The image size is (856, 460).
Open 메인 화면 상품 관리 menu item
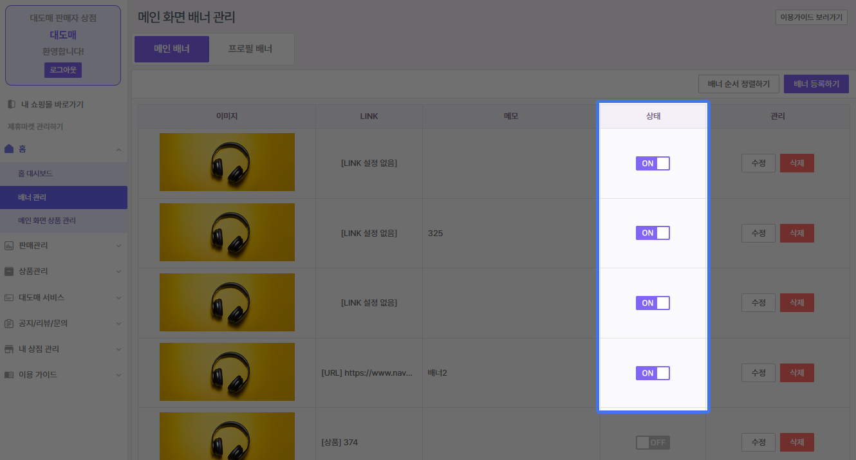pos(47,221)
